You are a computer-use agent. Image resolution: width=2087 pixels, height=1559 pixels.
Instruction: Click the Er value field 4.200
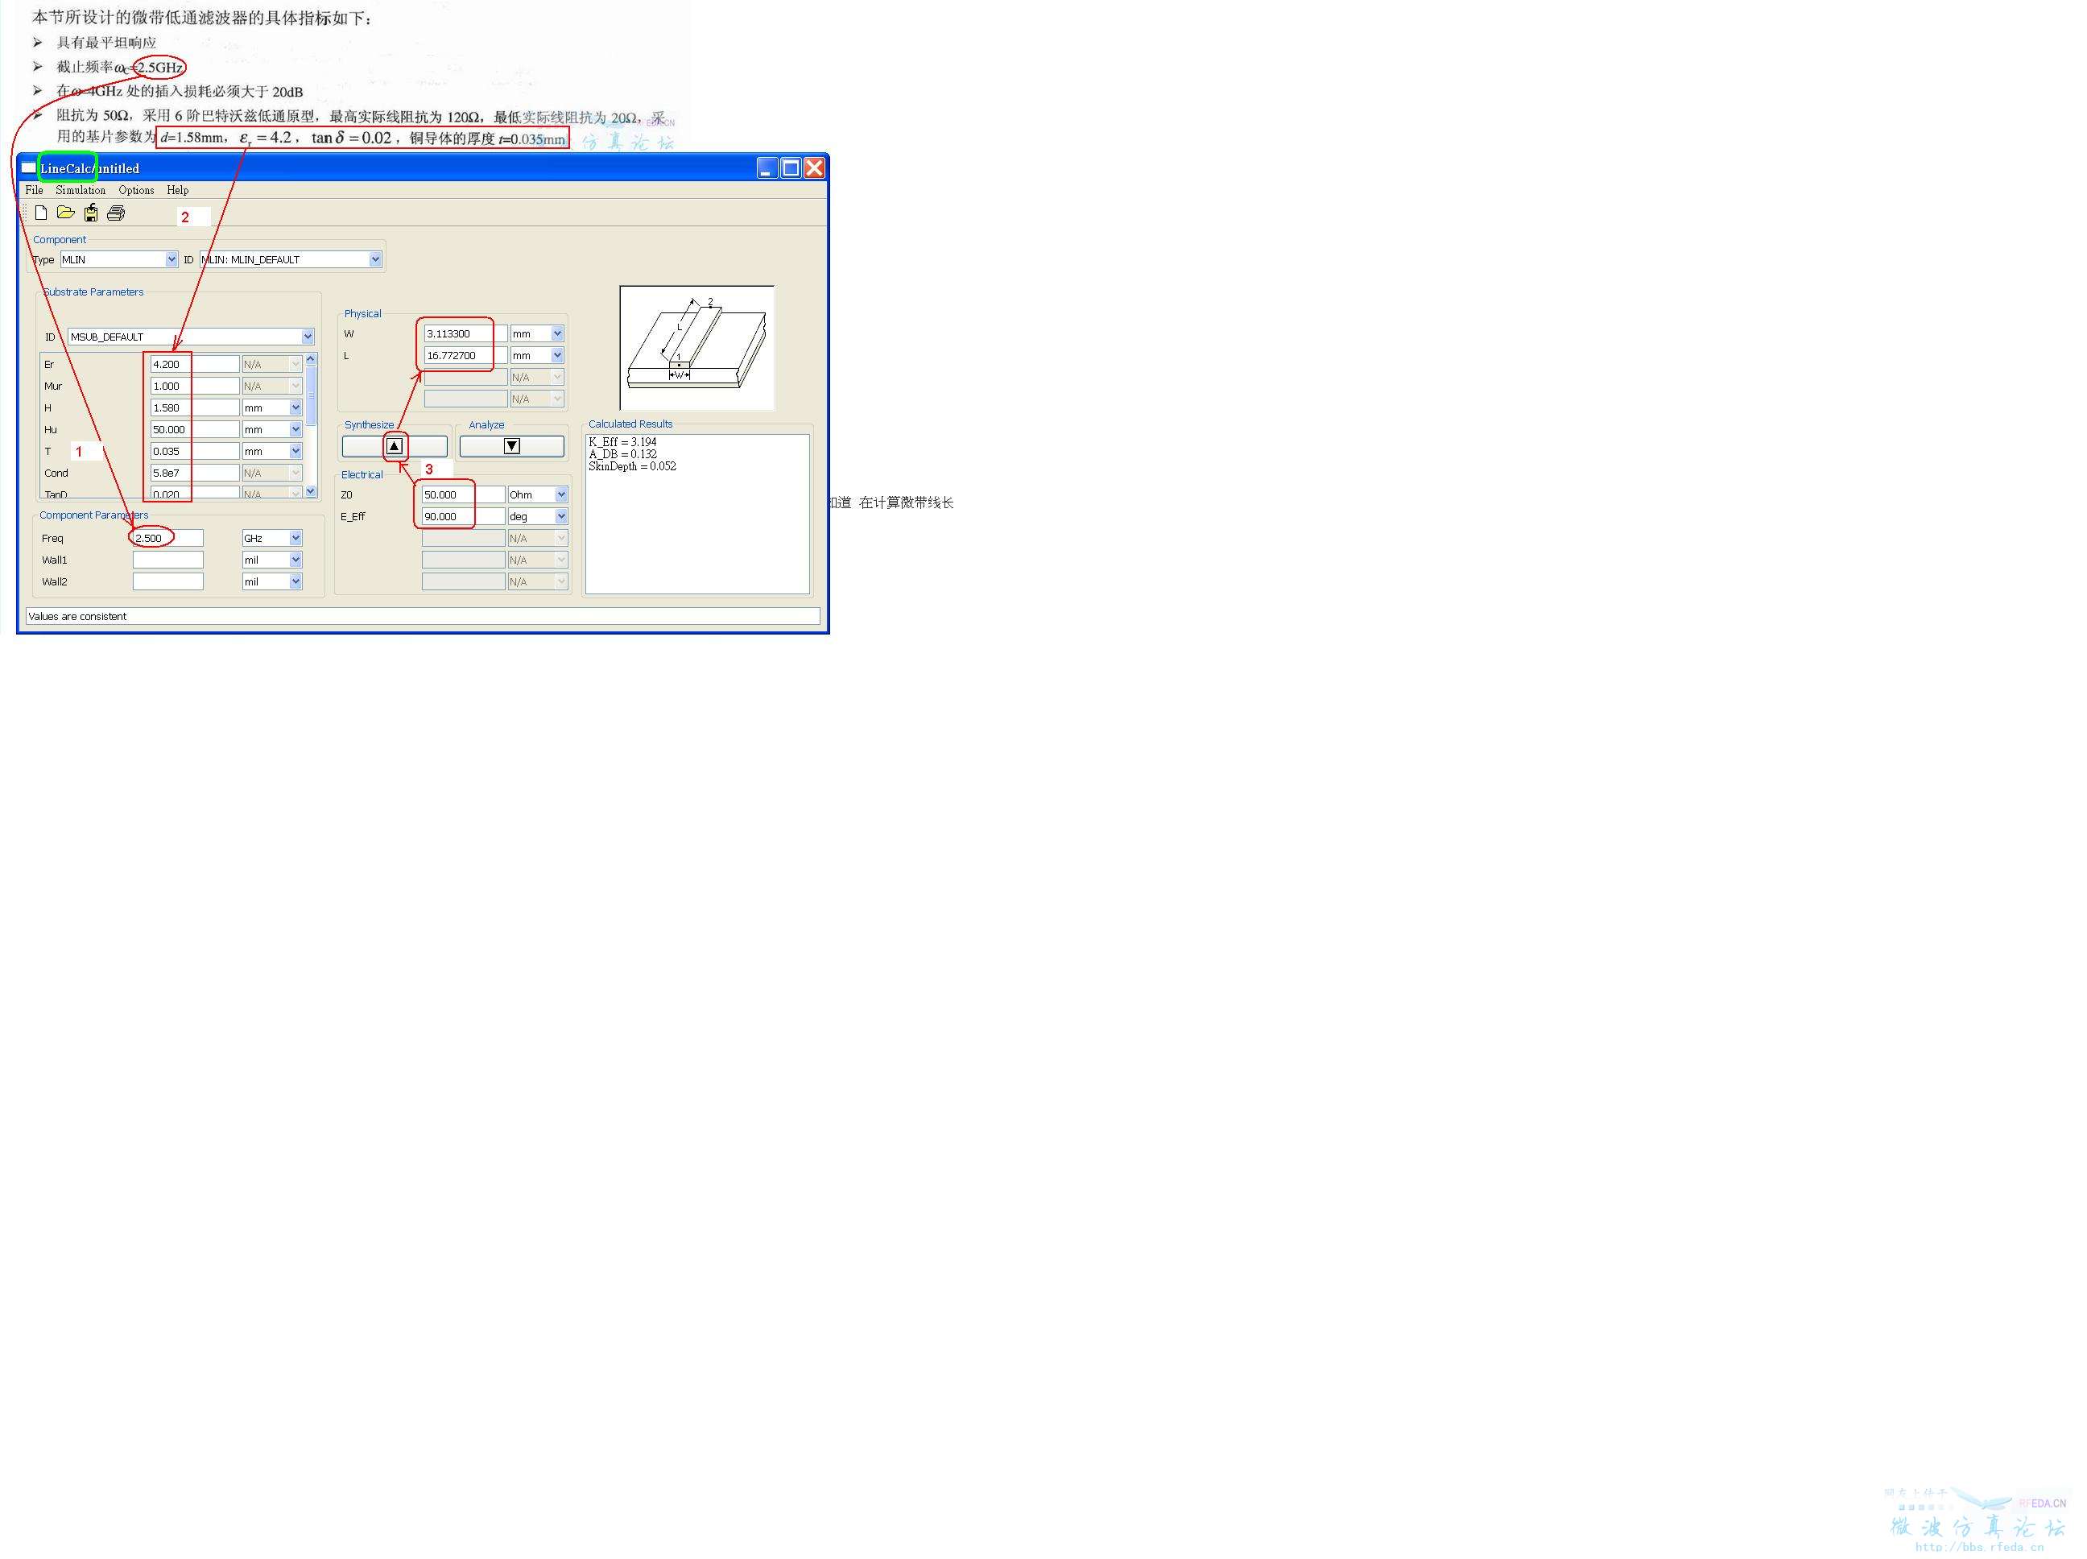194,364
